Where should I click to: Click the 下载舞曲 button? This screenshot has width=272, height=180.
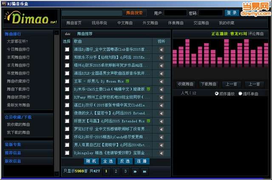click(x=208, y=84)
